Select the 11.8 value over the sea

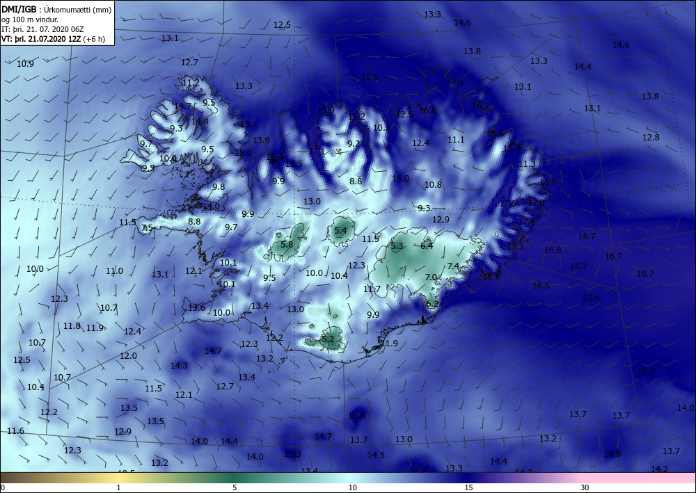coord(72,326)
